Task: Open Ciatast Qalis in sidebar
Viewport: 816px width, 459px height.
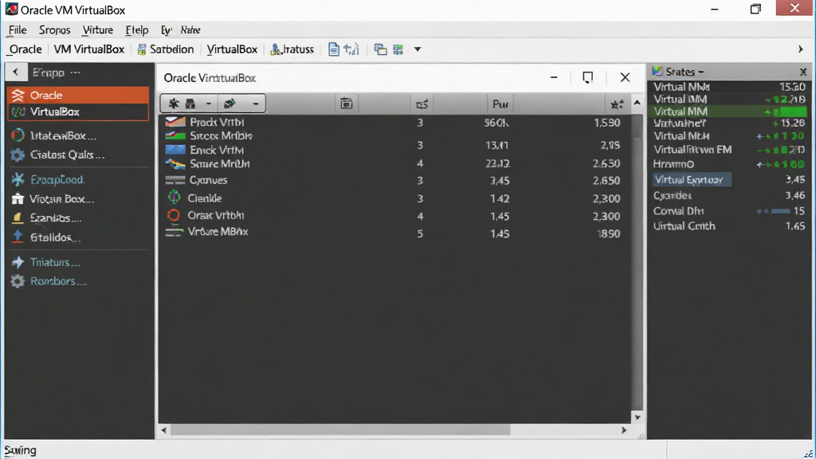Action: (67, 155)
